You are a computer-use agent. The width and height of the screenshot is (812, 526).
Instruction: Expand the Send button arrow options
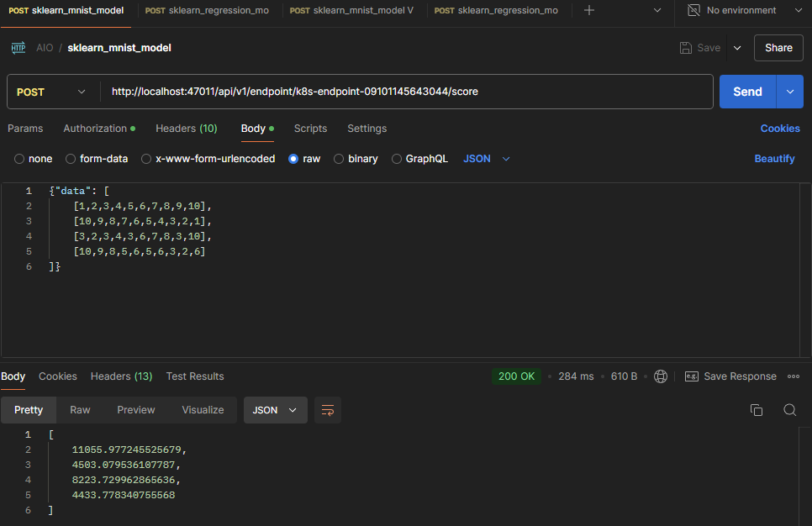pos(789,92)
